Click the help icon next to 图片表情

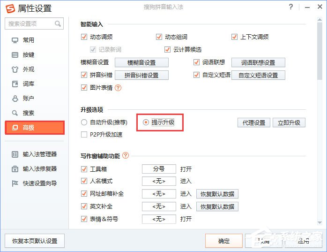[x=118, y=88]
